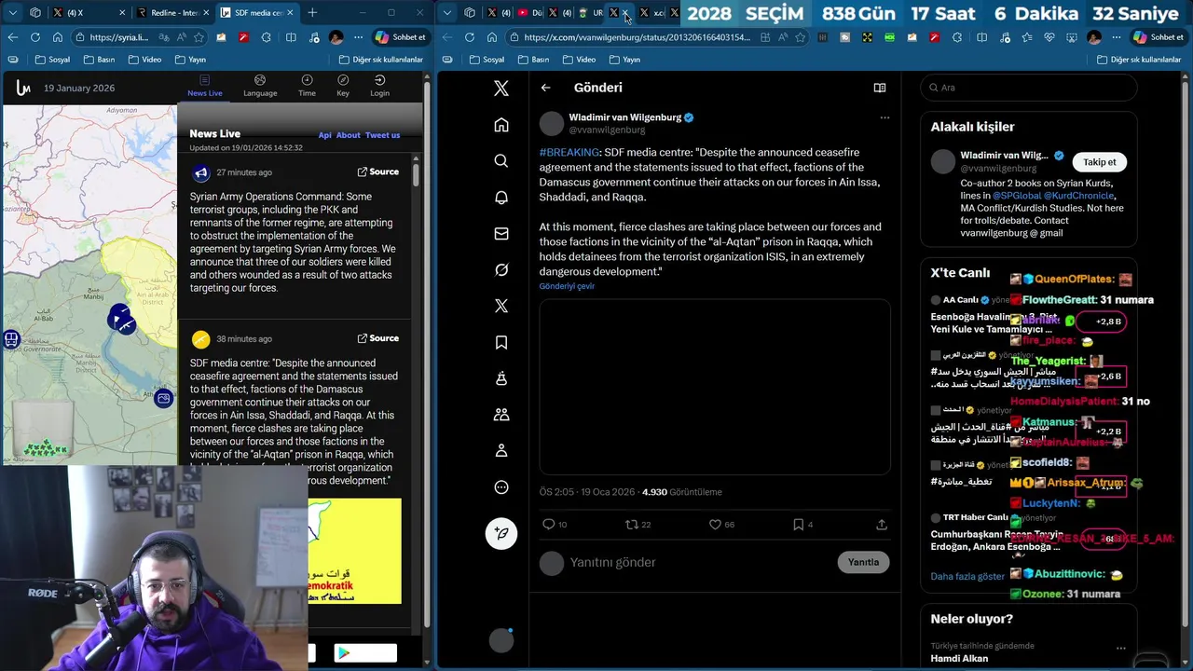Open Source link of the 38 minutes ago item

378,338
